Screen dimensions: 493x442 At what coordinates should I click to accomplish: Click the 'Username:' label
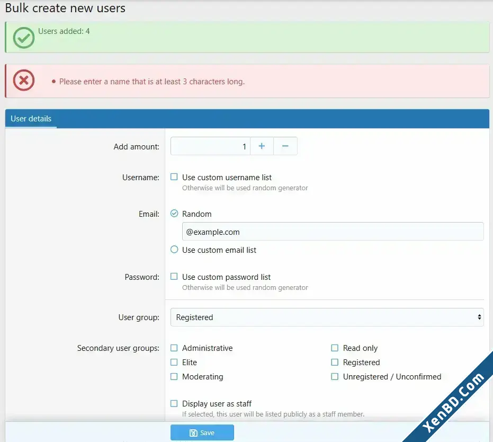tap(141, 178)
